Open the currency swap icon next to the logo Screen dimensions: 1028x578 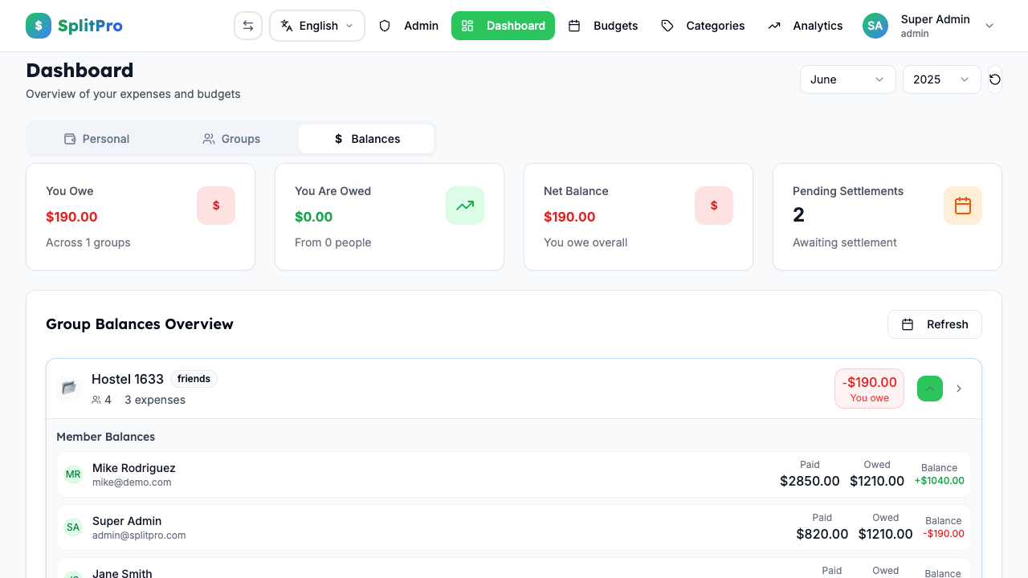point(248,26)
